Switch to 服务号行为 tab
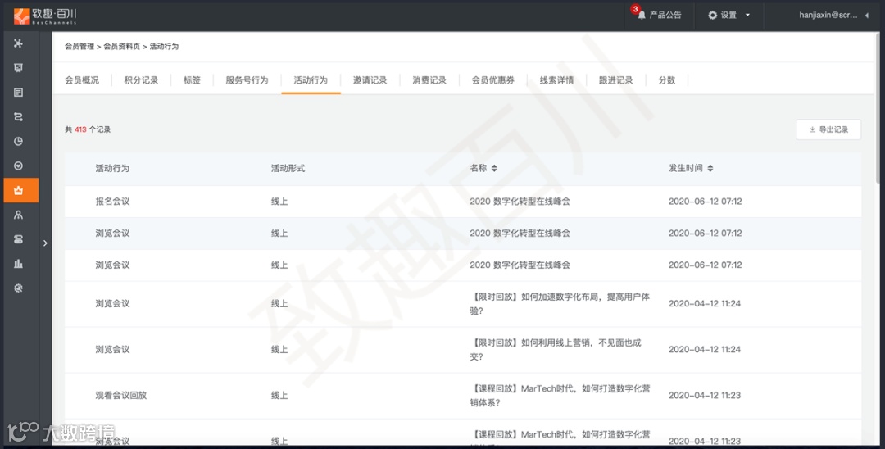The image size is (885, 449). click(x=247, y=80)
